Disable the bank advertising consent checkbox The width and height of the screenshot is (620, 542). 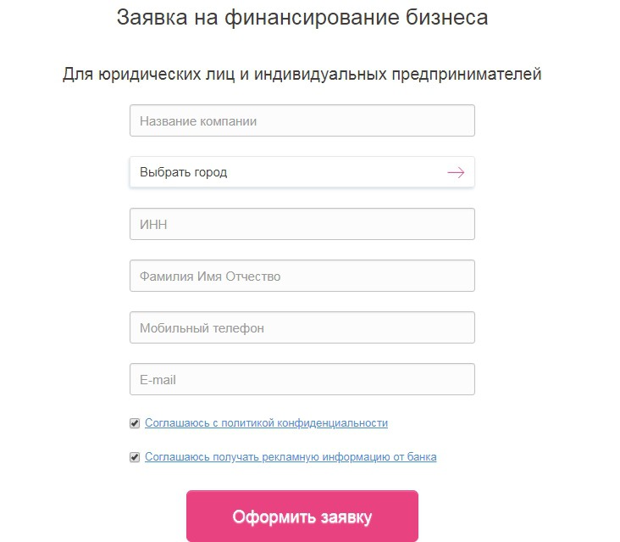click(135, 457)
